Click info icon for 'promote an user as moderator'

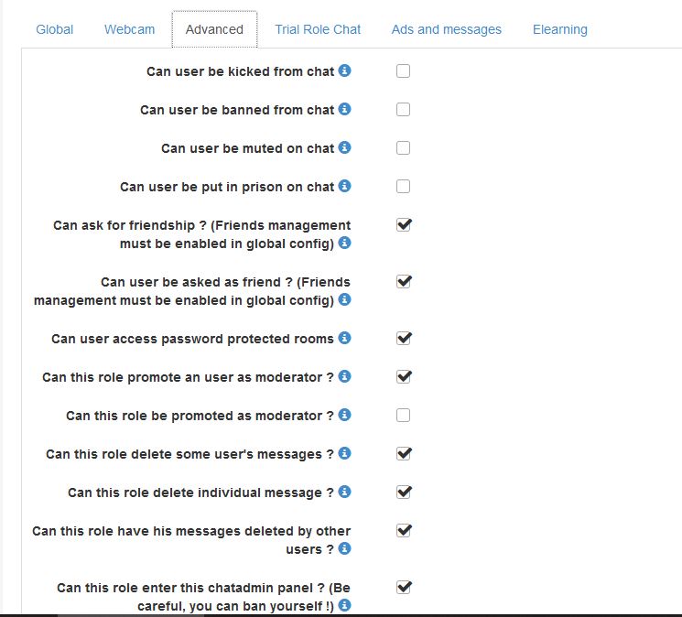click(345, 376)
